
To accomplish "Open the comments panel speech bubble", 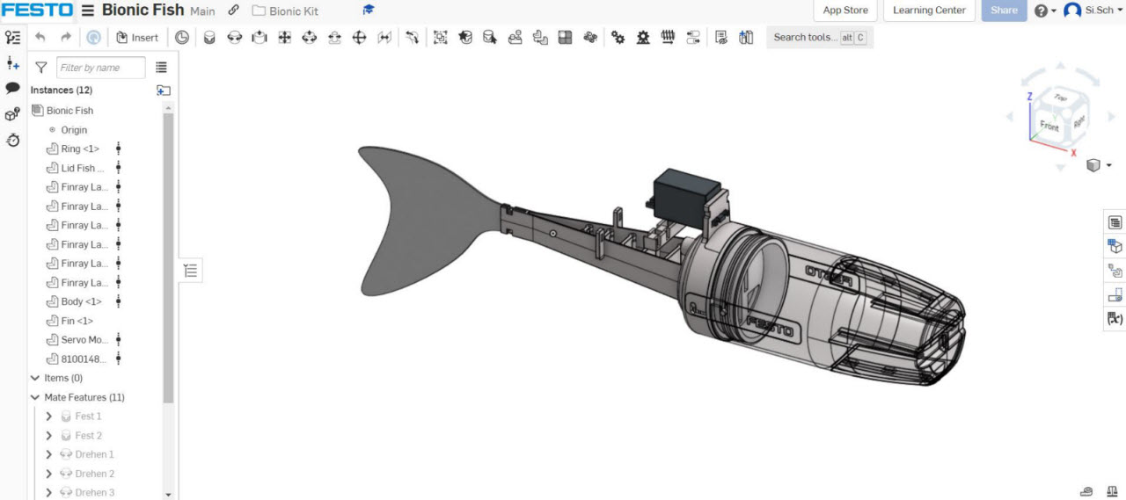I will 13,88.
